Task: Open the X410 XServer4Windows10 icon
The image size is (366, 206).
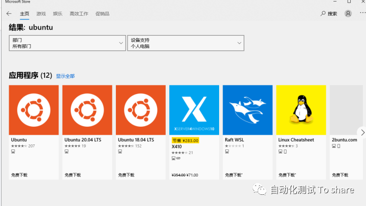Action: (194, 110)
